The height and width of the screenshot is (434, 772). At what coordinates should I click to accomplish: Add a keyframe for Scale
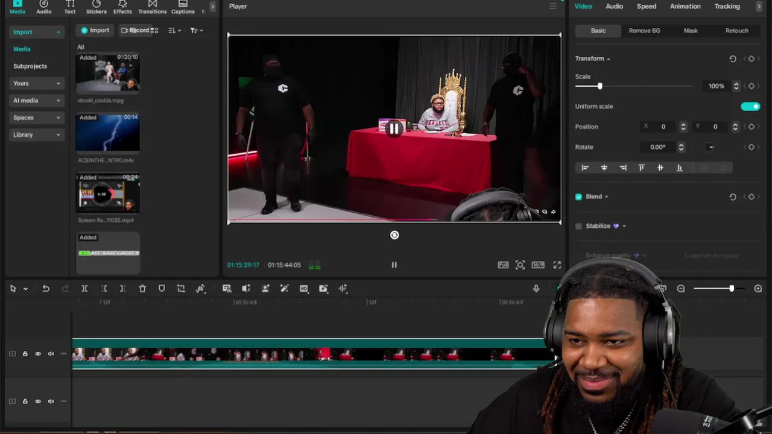pyautogui.click(x=751, y=86)
